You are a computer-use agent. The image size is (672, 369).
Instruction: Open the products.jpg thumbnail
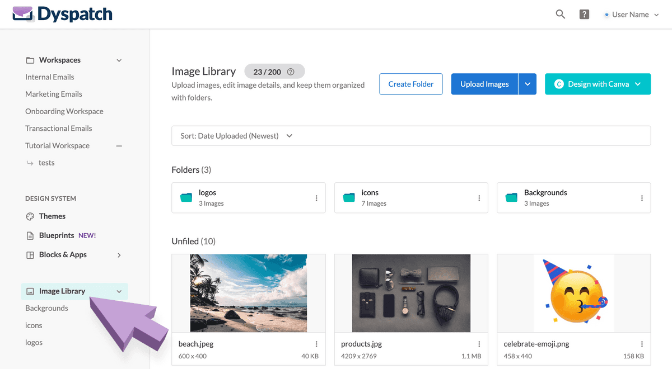click(x=411, y=293)
